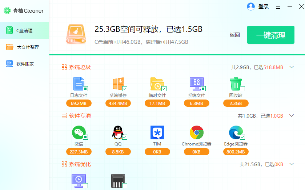Image resolution: width=305 pixels, height=190 pixels.
Task: Toggle the 微信 checkbox
Action: pos(85,137)
